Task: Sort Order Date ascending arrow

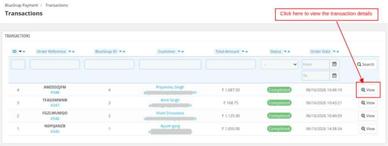Action: click(338, 52)
